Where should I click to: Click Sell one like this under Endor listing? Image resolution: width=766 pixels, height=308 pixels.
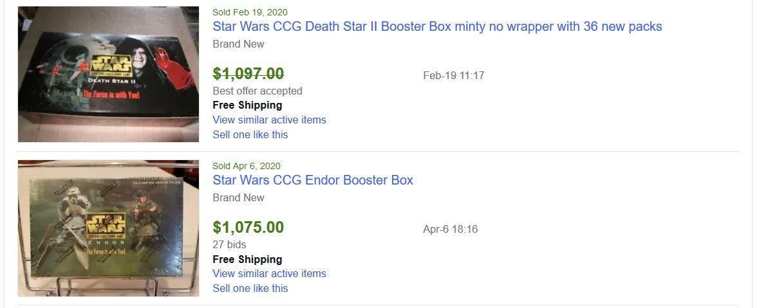[x=250, y=288]
